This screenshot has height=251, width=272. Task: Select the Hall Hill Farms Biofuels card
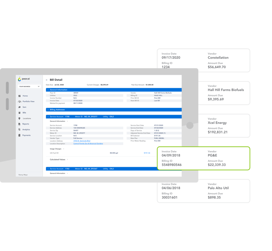[224, 93]
